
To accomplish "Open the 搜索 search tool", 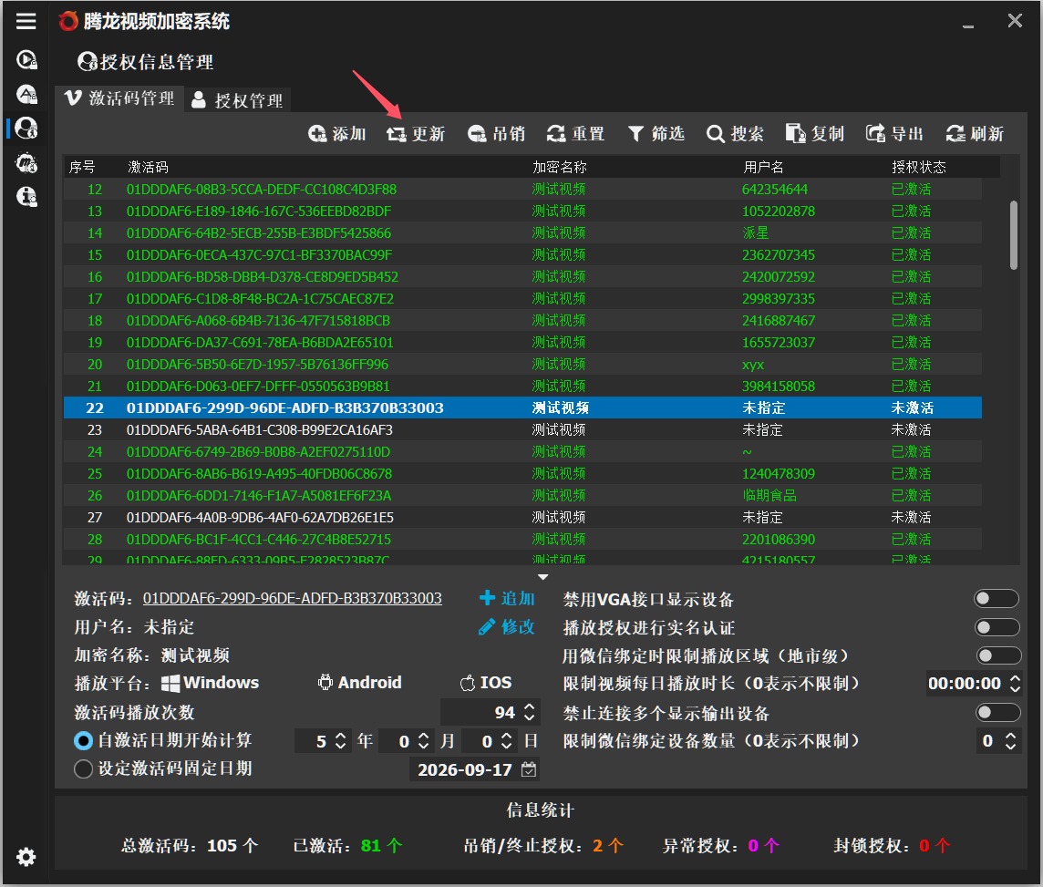I will 735,134.
